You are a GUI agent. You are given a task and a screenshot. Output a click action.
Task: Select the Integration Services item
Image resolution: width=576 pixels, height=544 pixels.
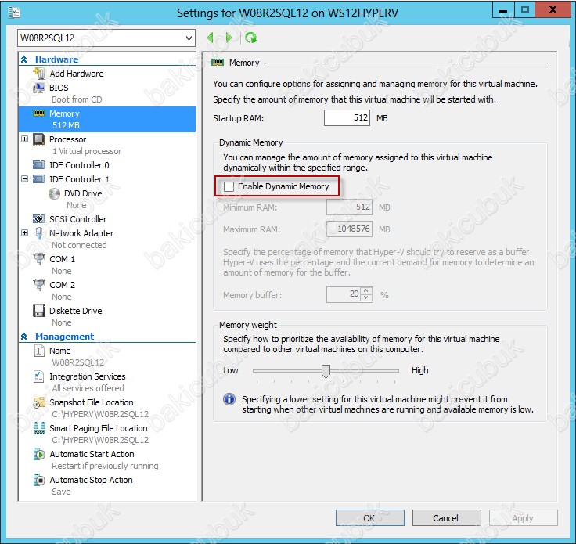[x=88, y=376]
